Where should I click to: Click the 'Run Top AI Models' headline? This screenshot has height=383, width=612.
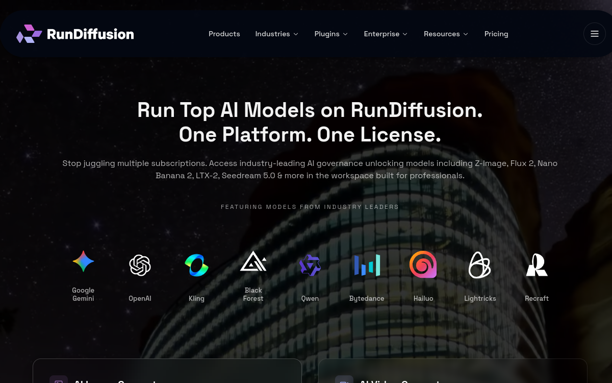tap(310, 123)
